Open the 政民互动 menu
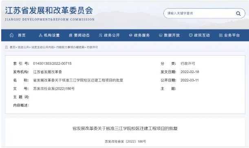The width and height of the screenshot is (249, 148). tap(202, 35)
